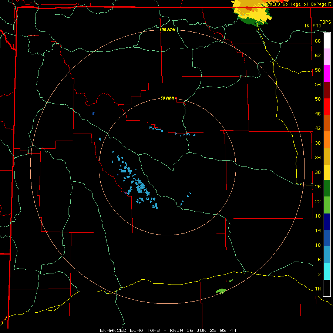Select the bright red legend swatch
The image size is (333, 333).
coord(327,107)
